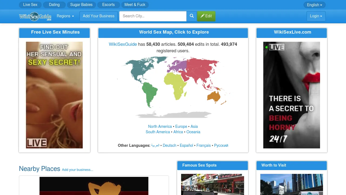346x195 pixels.
Task: Click the Add your business link near Nearby Places
Action: 78,170
